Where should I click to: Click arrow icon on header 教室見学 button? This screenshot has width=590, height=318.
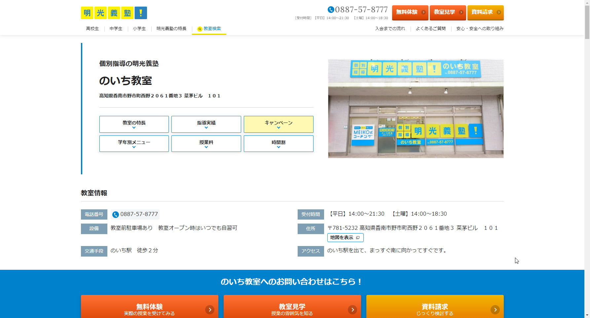click(x=461, y=12)
